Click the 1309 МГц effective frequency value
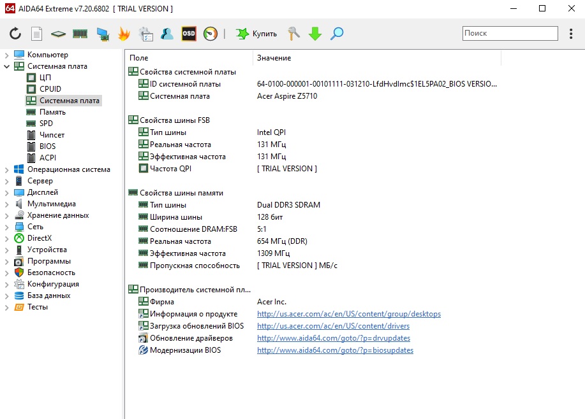 click(x=273, y=253)
